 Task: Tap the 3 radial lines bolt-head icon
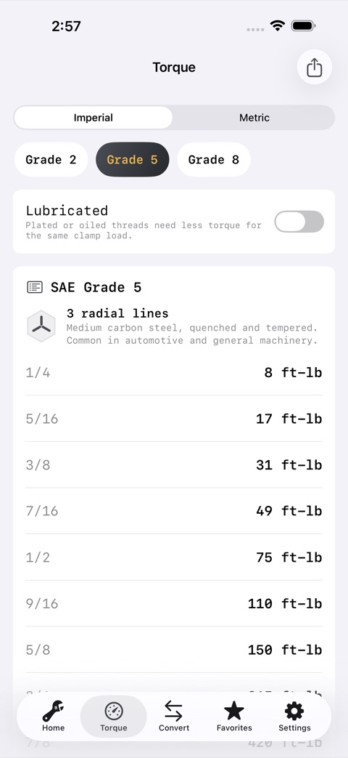41,326
